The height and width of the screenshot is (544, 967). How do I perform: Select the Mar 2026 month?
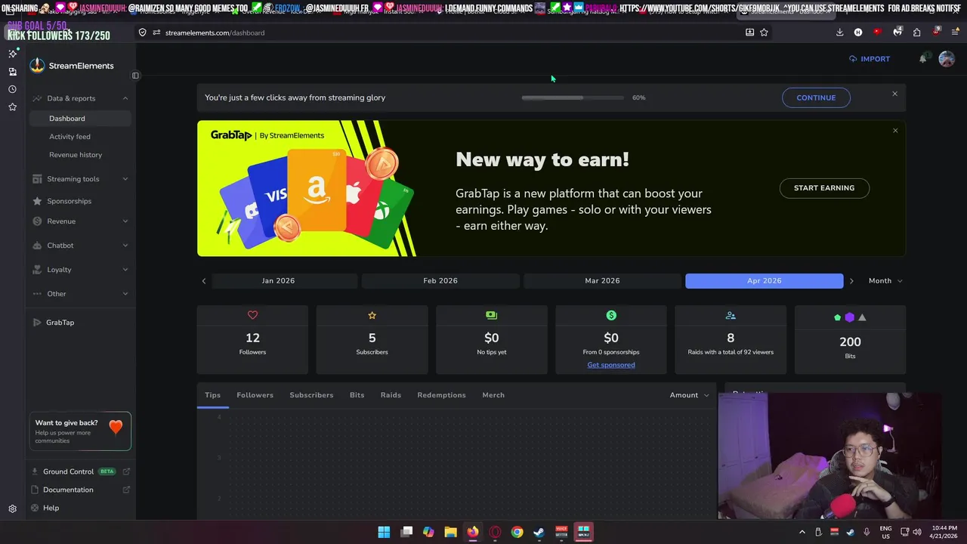click(602, 281)
